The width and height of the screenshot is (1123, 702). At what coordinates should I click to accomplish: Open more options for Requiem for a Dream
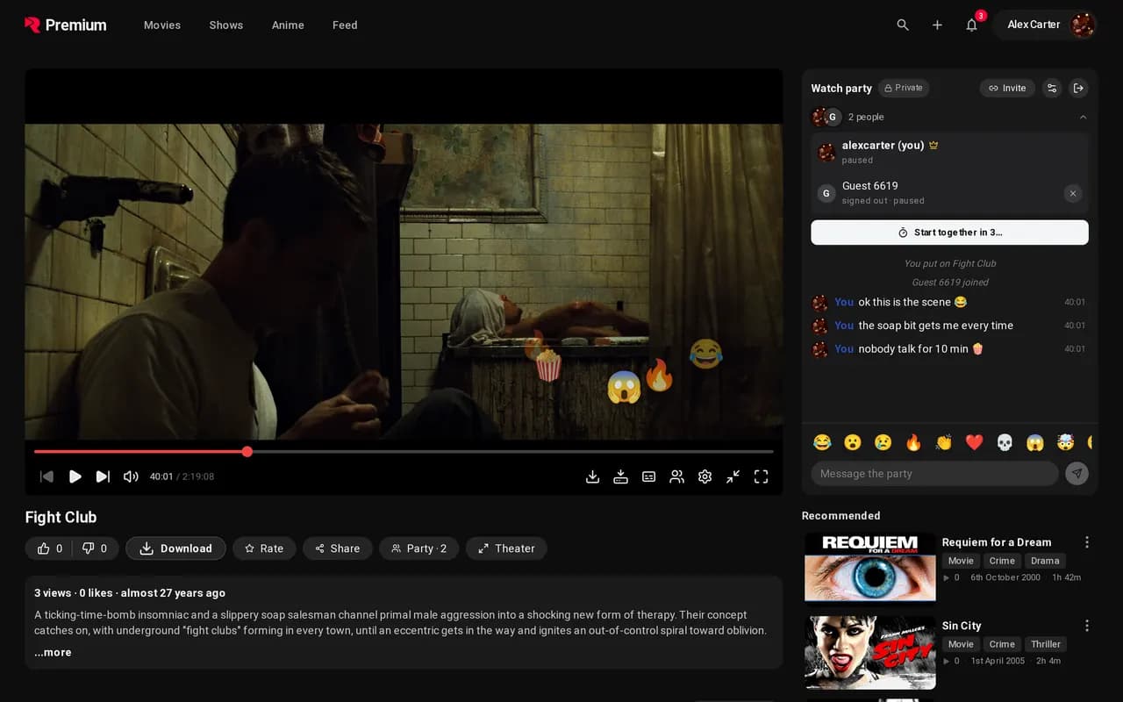coord(1087,542)
